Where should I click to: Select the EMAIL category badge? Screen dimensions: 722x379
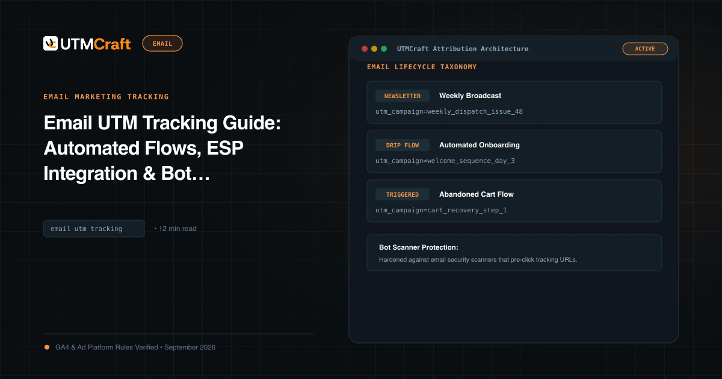(x=162, y=43)
